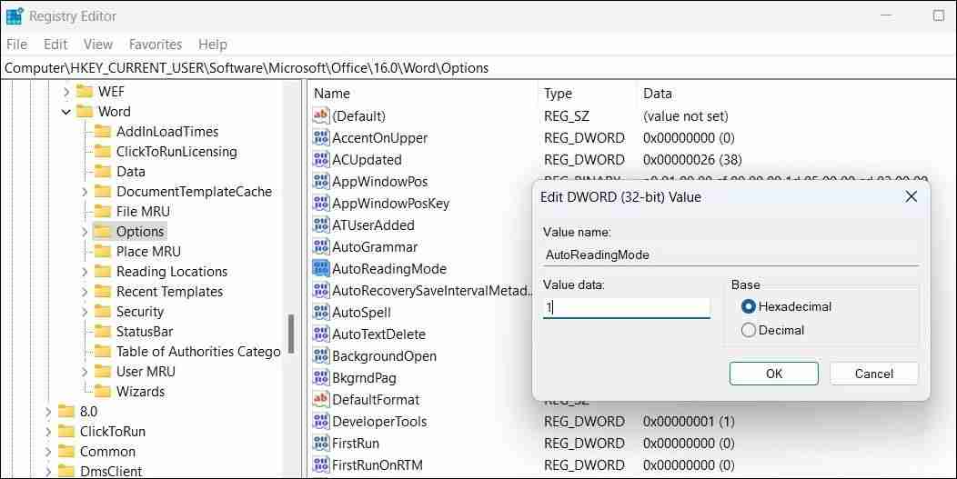Maximize the Registry Editor window

[x=939, y=15]
